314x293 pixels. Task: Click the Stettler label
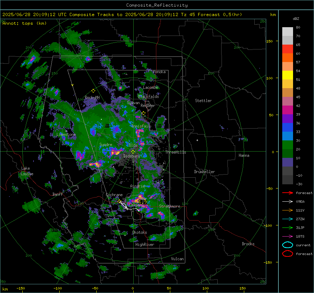pos(203,101)
